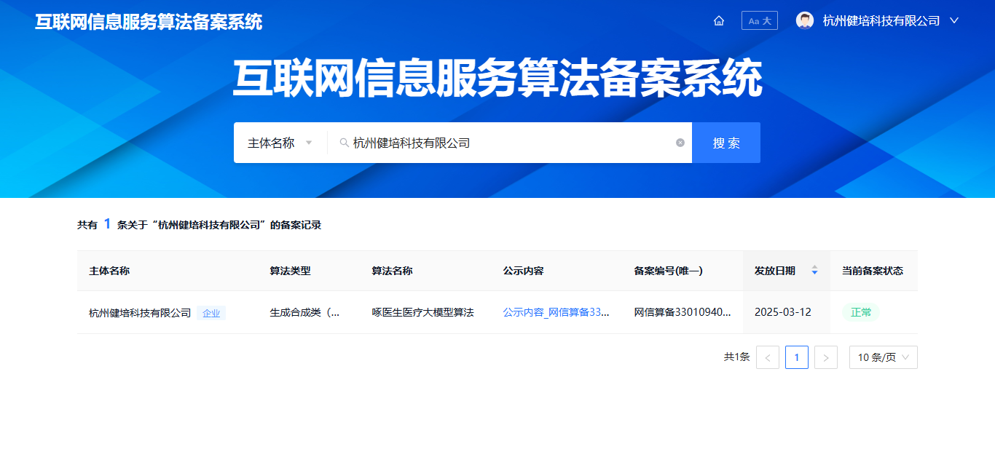995x449 pixels.
Task: Select page 1 in pagination
Action: pos(797,357)
